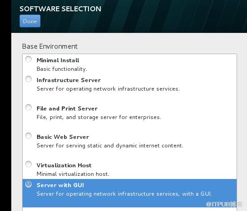247x211 pixels.
Task: Click the 'Minimal virtualization host.' description
Action: click(73, 174)
